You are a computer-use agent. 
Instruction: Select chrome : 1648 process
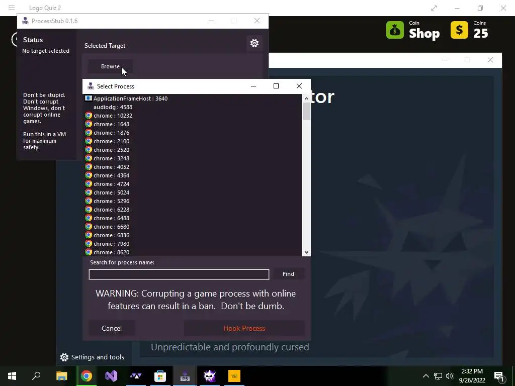[x=193, y=124]
